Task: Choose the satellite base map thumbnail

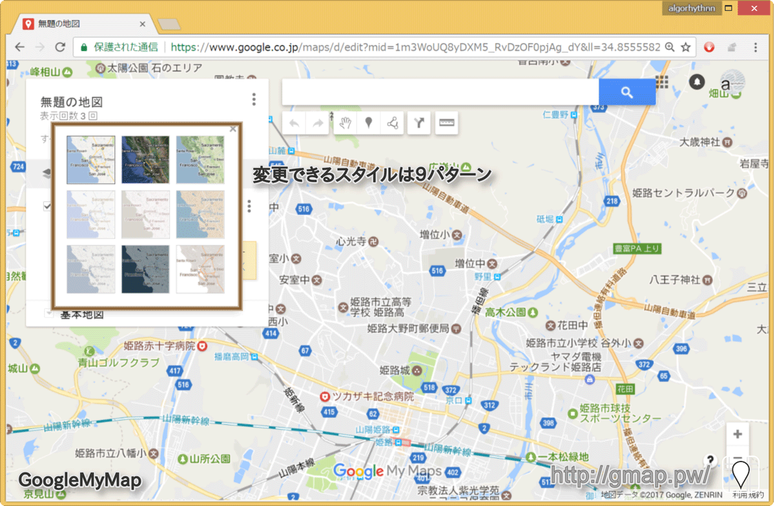Action: [145, 160]
